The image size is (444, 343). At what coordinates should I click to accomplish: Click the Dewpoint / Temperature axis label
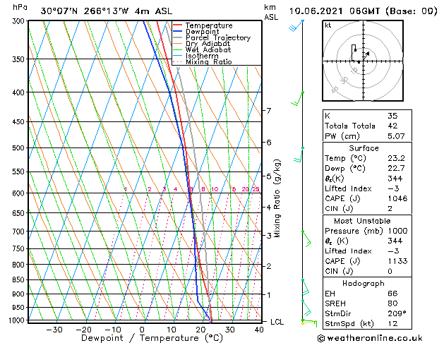[x=142, y=337]
